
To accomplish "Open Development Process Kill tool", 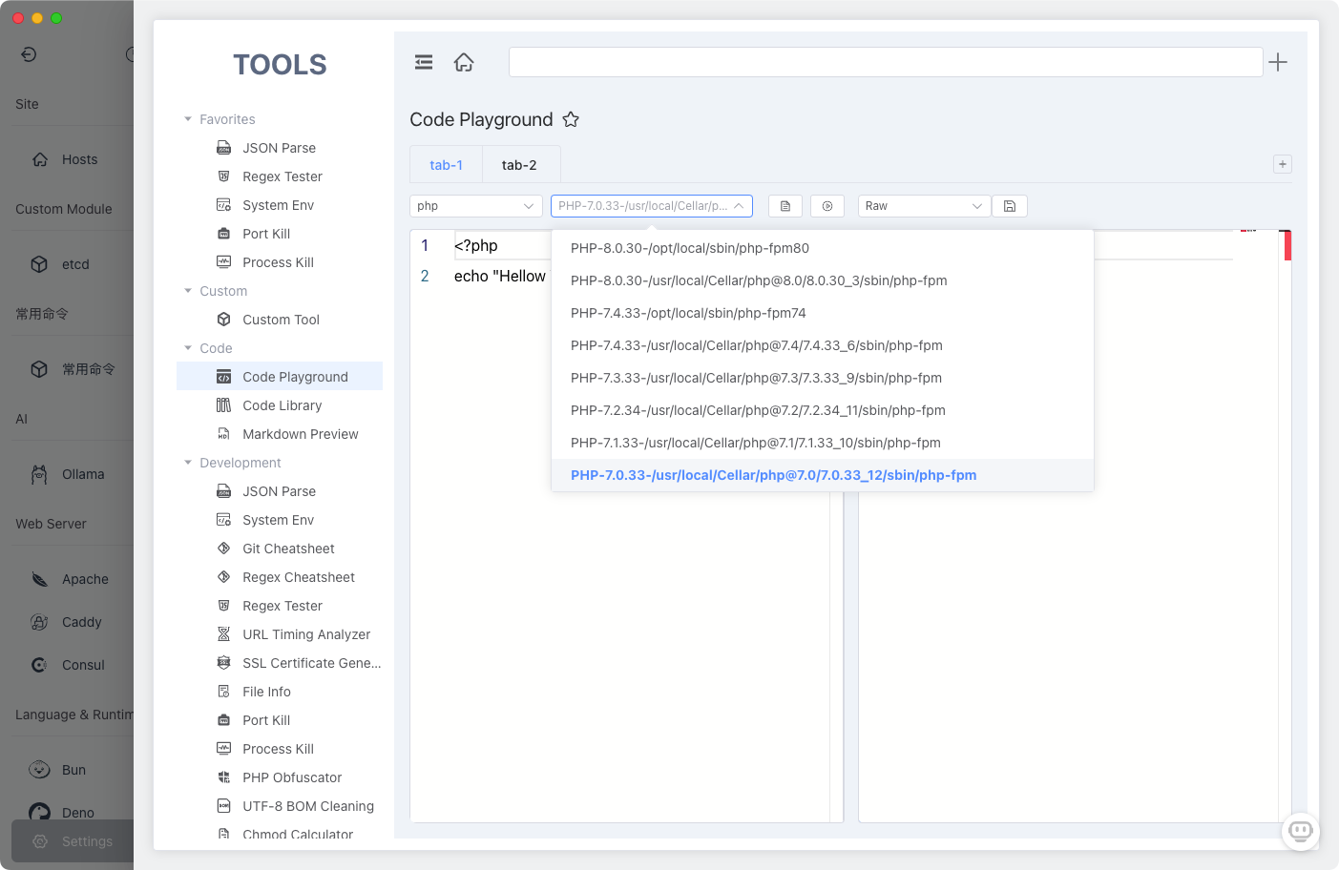I will 280,749.
